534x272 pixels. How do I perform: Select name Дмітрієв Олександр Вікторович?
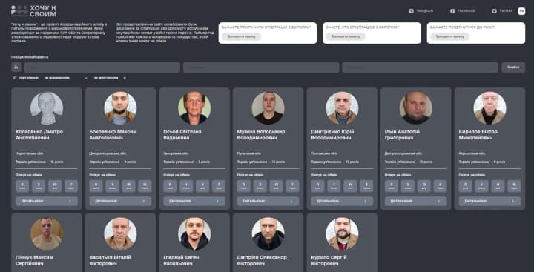point(262,260)
